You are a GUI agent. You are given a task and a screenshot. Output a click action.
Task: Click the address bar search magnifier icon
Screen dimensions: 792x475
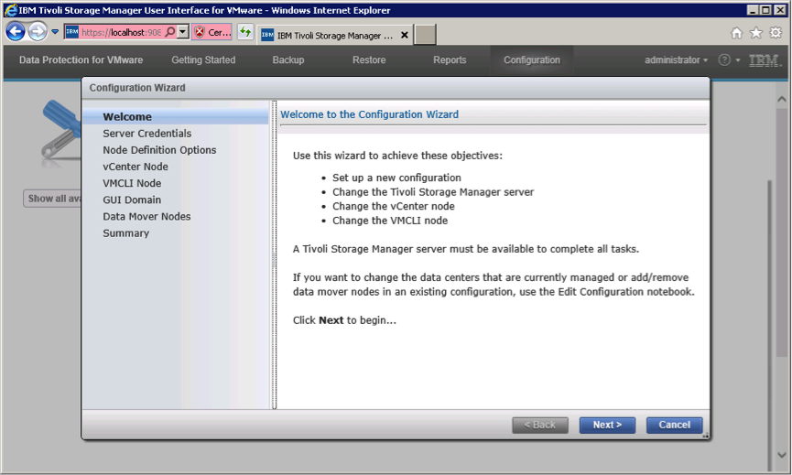pos(170,32)
